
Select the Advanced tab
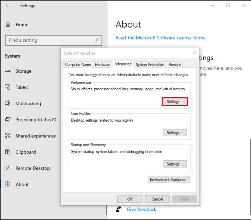[x=123, y=64]
